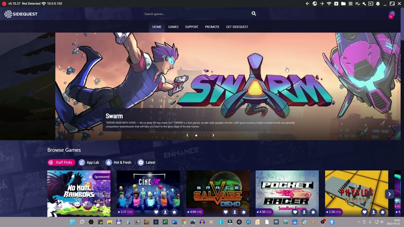Heart the Pocket Racer game card

click(295, 212)
